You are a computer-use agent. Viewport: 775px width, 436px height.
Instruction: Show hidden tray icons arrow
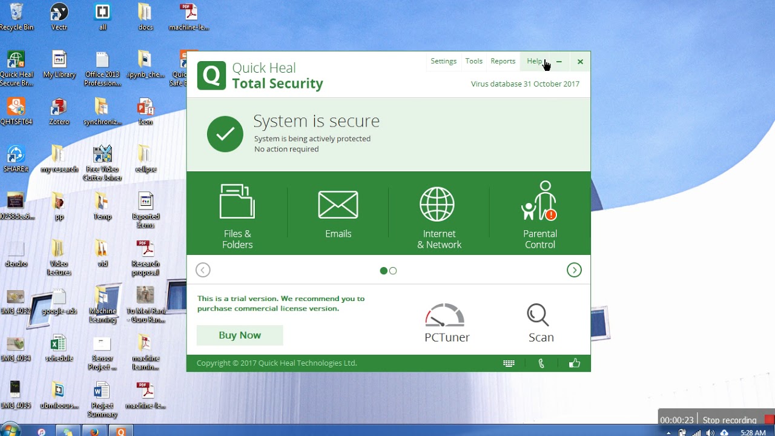tap(668, 433)
